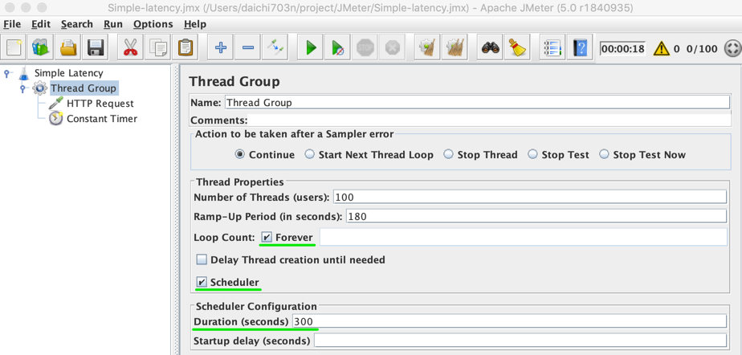Click the Loop Count value field
This screenshot has width=742, height=355.
pyautogui.click(x=523, y=237)
